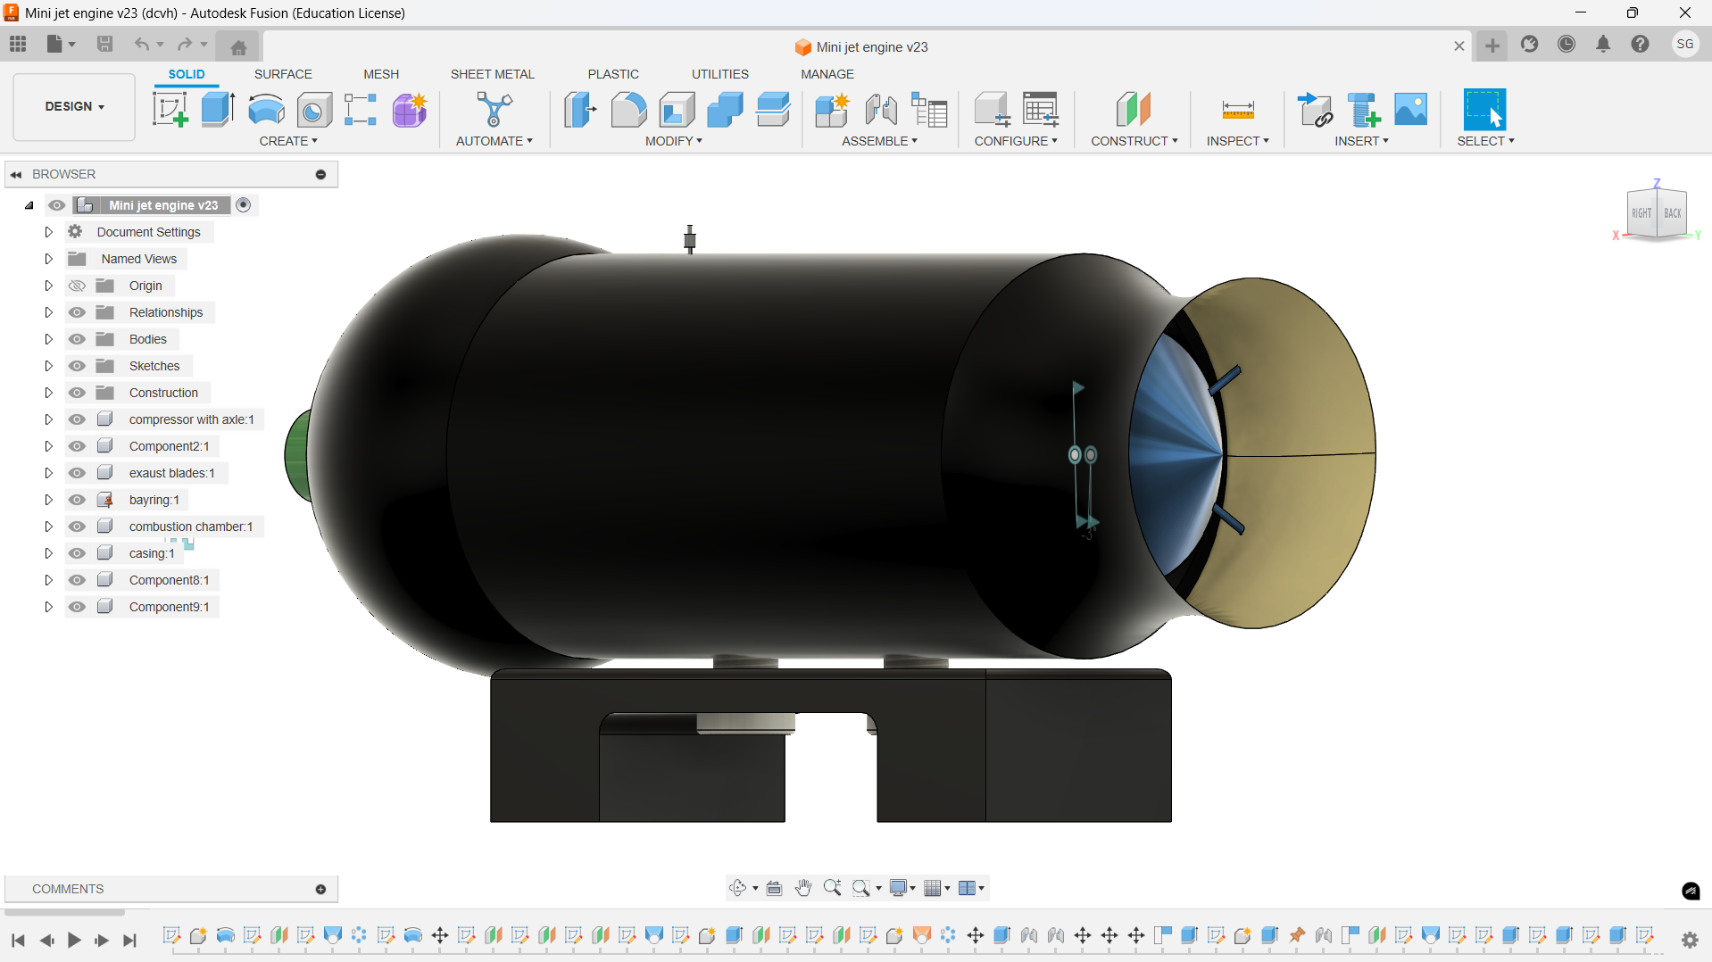
Task: Open the Insert Derive tool
Action: click(1315, 110)
